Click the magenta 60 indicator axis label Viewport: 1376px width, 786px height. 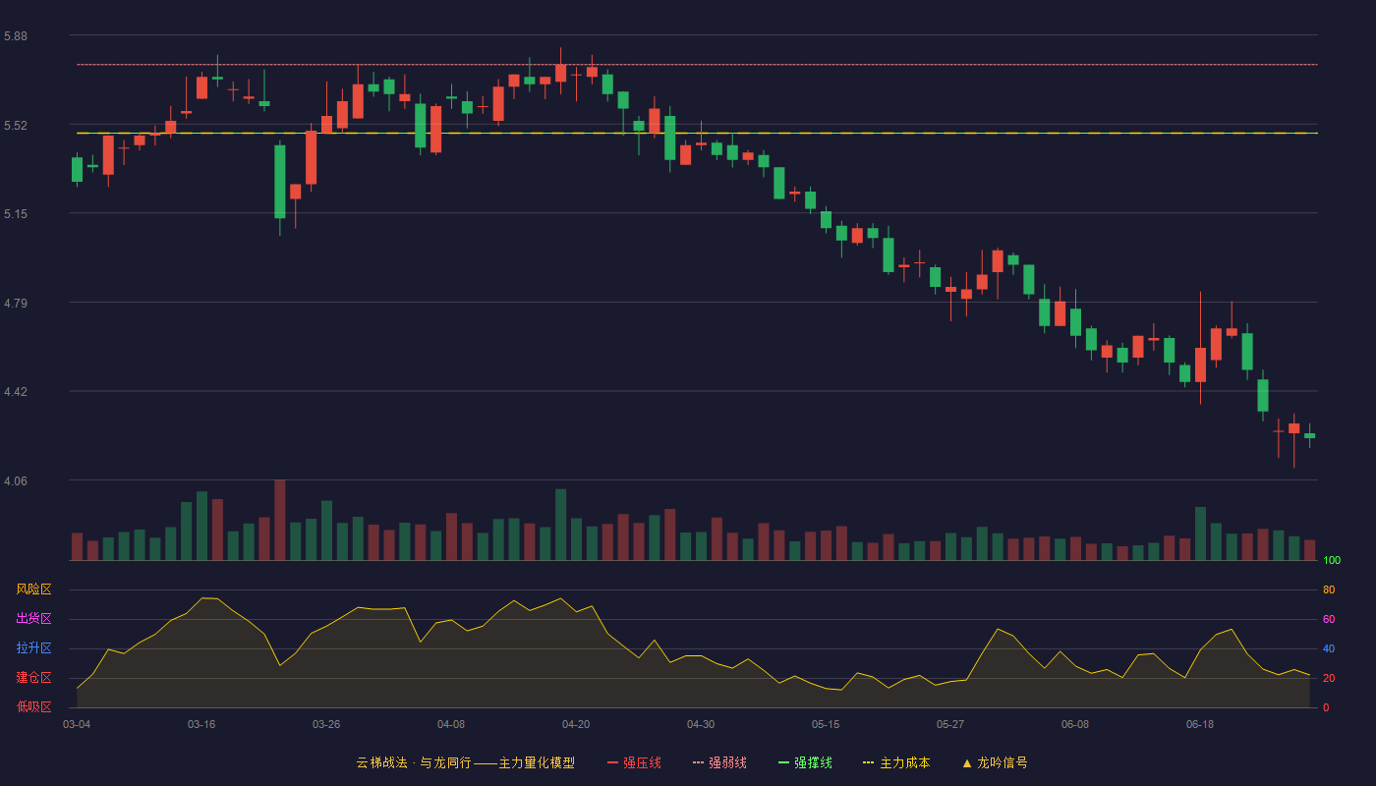click(1329, 619)
